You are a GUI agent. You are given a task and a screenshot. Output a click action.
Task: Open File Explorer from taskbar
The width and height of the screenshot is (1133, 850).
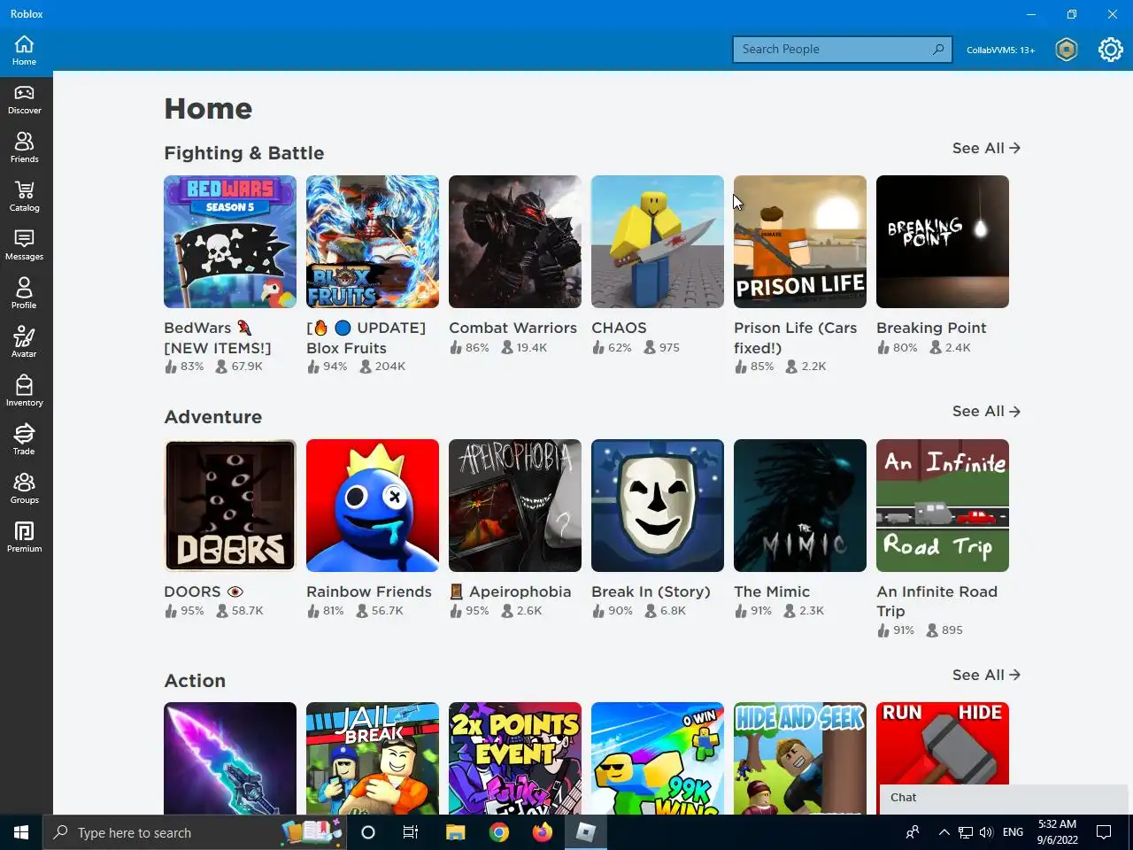click(455, 832)
